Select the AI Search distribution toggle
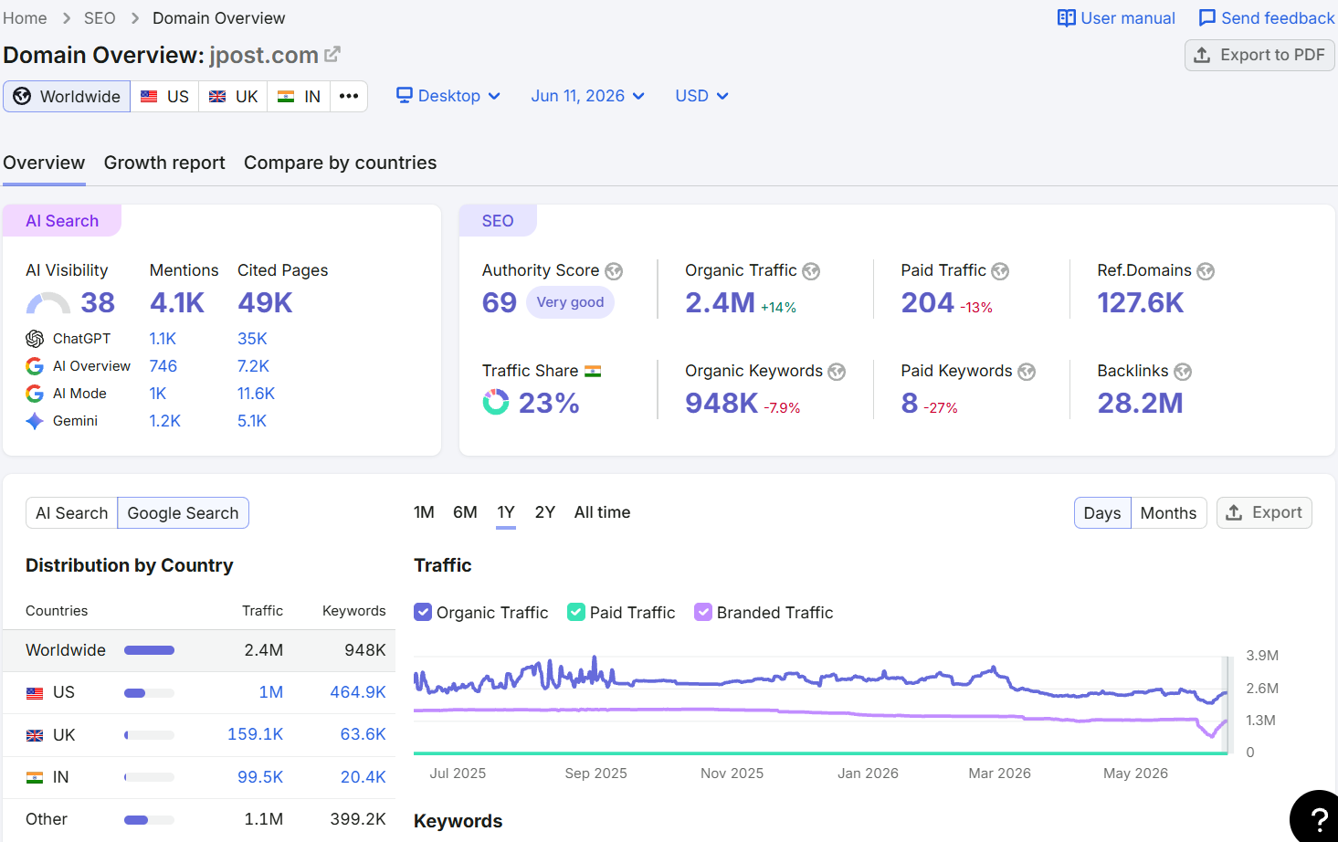1338x842 pixels. (x=72, y=513)
